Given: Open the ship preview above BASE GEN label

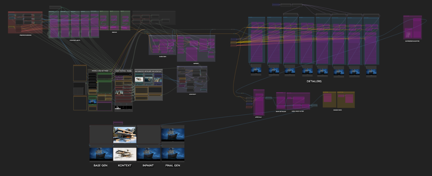Looking at the screenshot, I should tap(101, 154).
